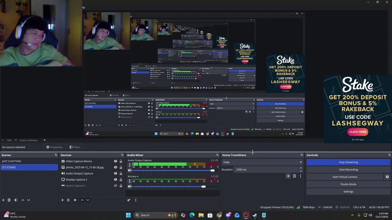Pop out the Controls dock icon
This screenshot has height=220, width=392.
[390, 155]
